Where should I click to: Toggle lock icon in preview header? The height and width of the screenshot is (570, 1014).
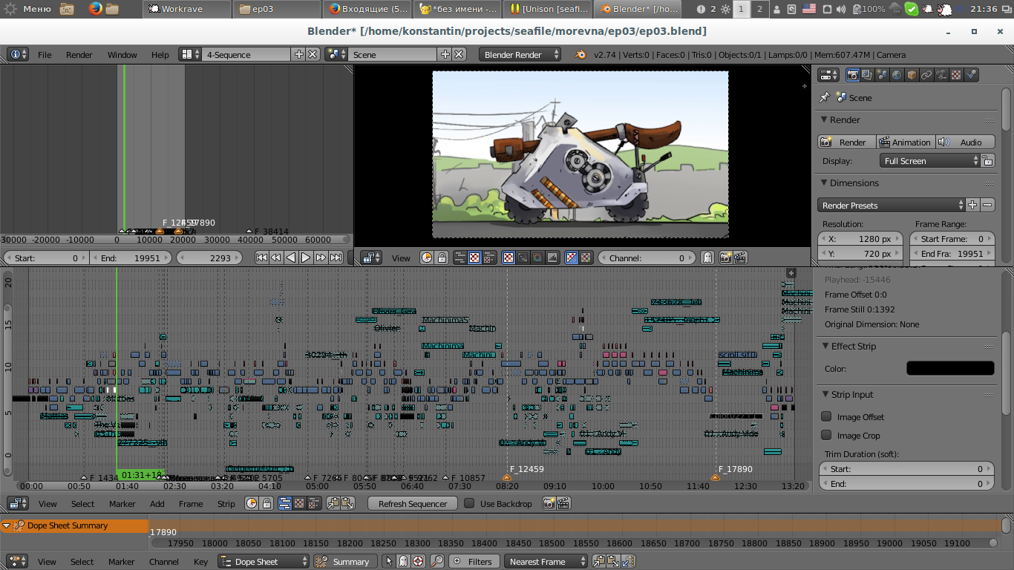[x=442, y=258]
